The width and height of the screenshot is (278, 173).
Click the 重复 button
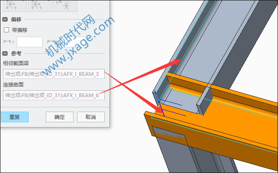click(x=15, y=117)
